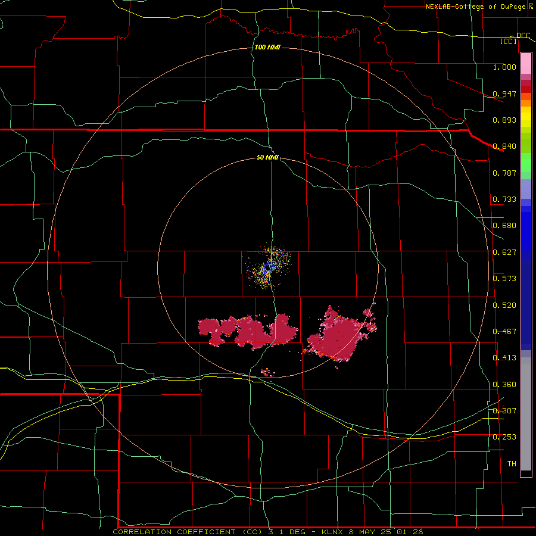
Task: Click the 0.253 color scale value
Action: coord(504,437)
